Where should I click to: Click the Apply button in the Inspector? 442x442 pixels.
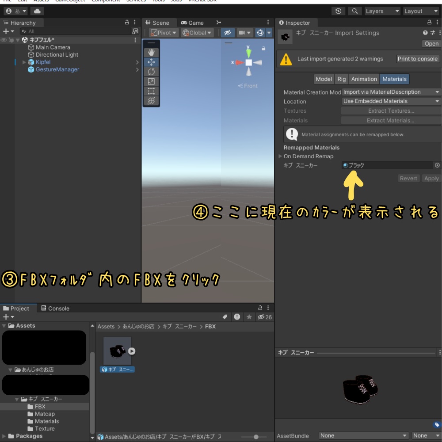tap(431, 178)
